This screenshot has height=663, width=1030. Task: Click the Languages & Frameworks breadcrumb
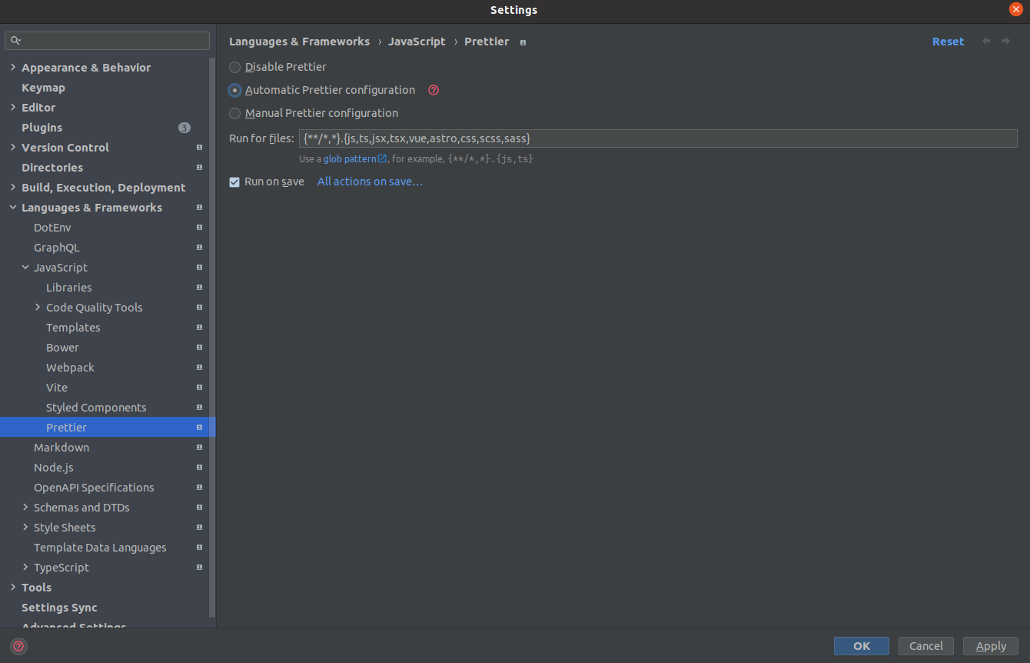point(299,42)
